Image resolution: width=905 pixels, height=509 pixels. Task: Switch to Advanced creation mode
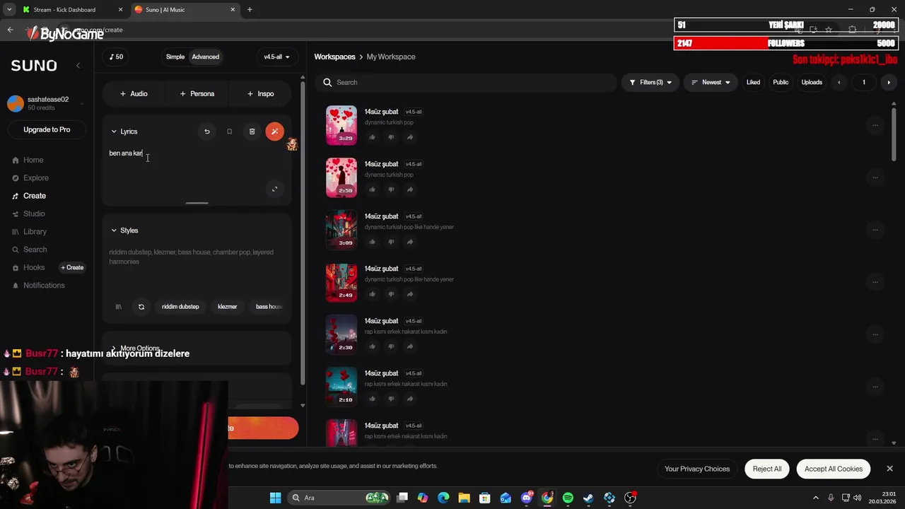206,57
